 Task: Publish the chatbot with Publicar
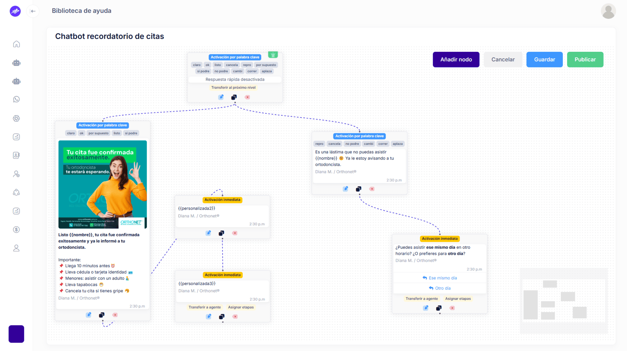click(585, 59)
